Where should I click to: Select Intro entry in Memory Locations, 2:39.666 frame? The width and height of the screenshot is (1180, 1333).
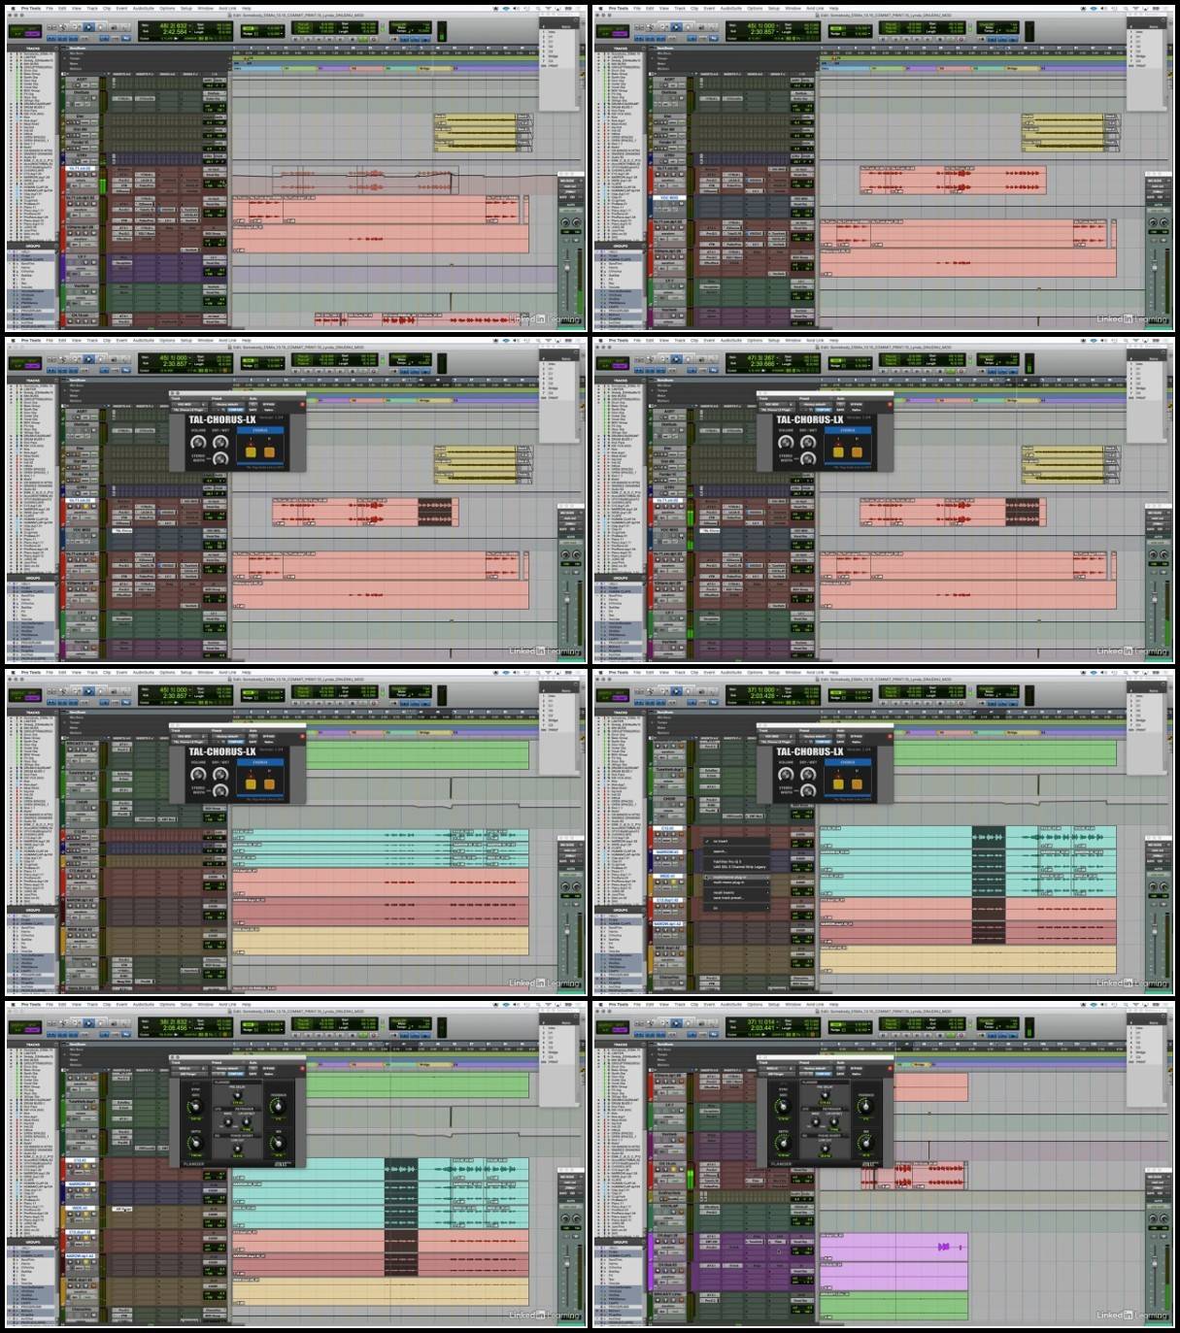1140,365
